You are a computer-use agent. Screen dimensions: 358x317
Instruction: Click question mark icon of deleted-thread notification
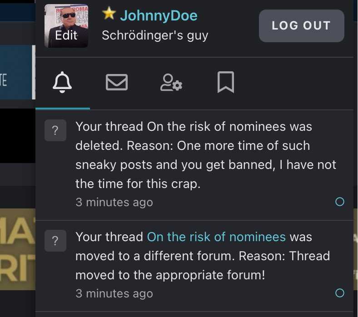pos(55,131)
